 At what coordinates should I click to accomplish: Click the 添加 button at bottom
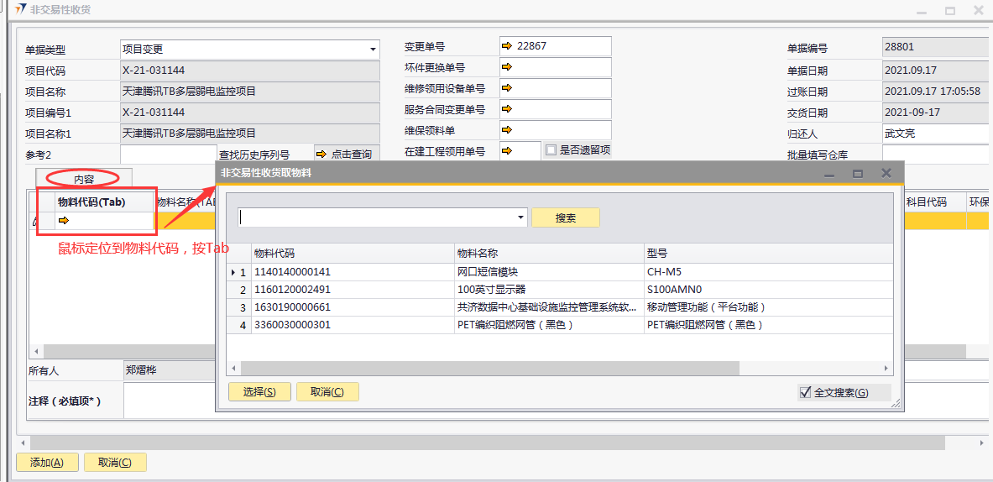[x=46, y=462]
